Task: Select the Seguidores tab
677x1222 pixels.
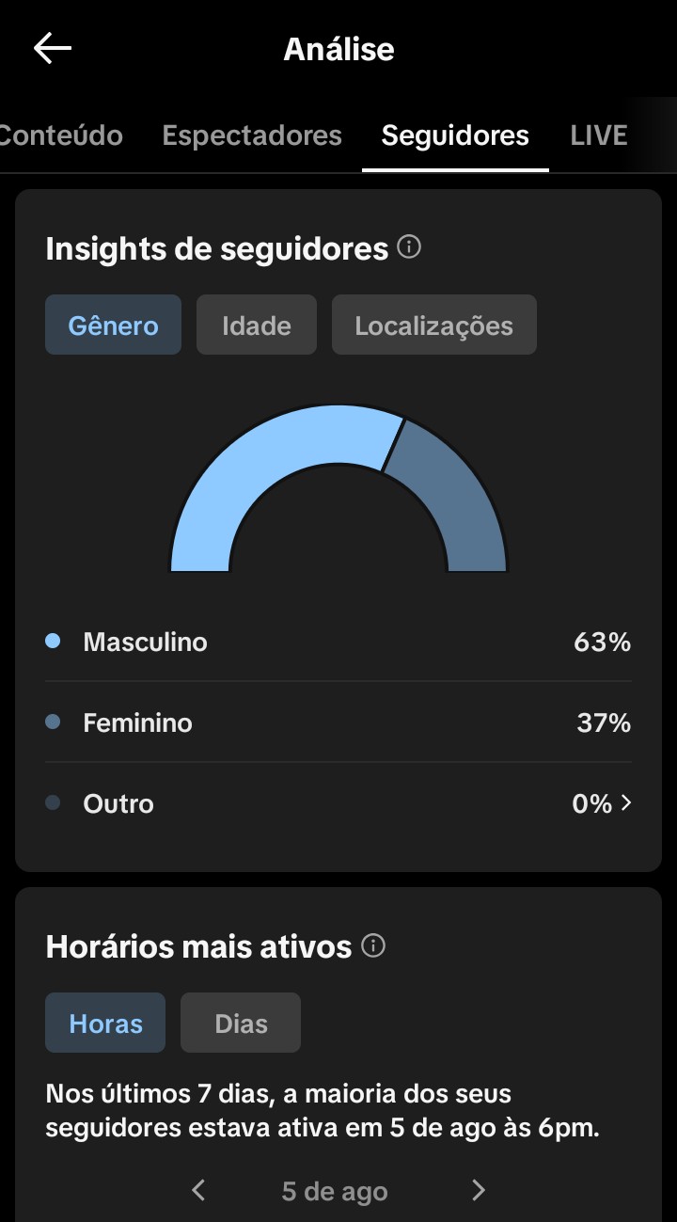Action: pyautogui.click(x=455, y=135)
